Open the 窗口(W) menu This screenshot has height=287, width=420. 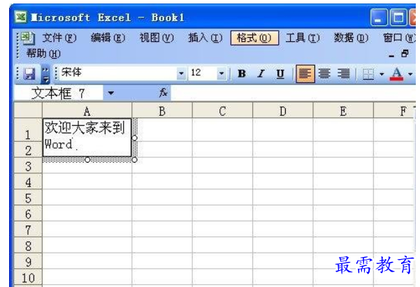(x=399, y=38)
